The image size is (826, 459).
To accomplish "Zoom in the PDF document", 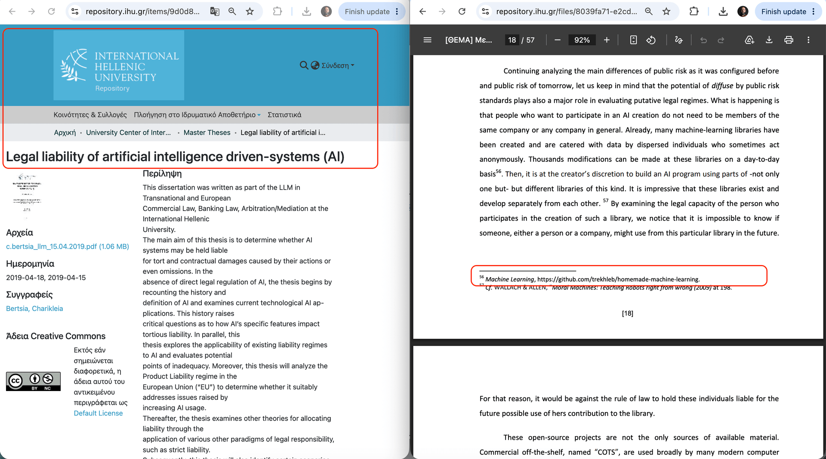I will pos(607,40).
